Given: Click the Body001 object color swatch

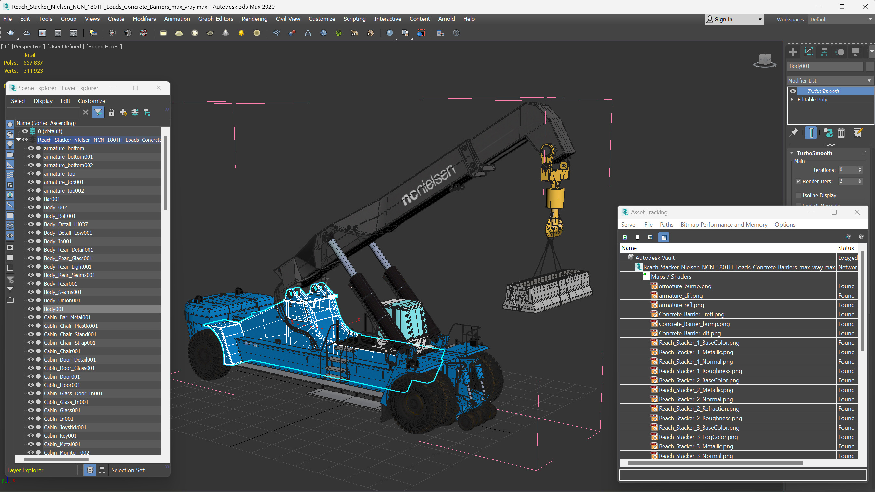Looking at the screenshot, I should (x=869, y=66).
